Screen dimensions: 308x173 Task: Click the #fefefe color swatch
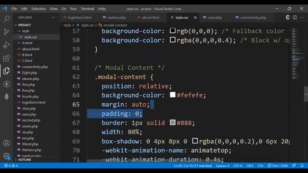click(x=172, y=95)
